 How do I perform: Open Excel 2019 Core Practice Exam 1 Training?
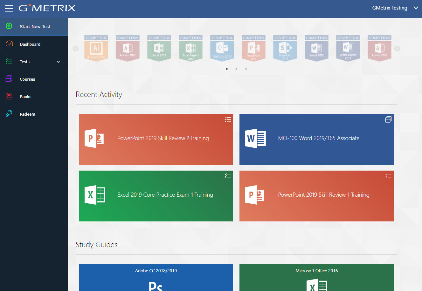[x=156, y=196]
